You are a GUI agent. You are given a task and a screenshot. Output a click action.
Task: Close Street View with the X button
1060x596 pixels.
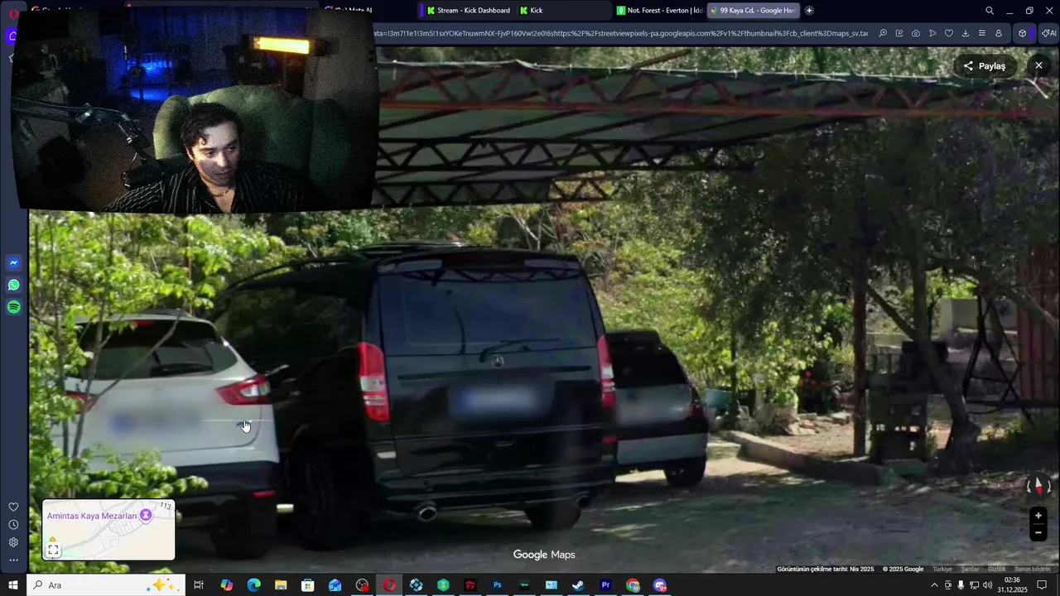pos(1038,65)
